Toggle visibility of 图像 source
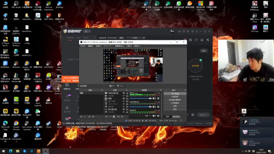Image resolution: width=274 pixels, height=154 pixels. click(x=124, y=99)
